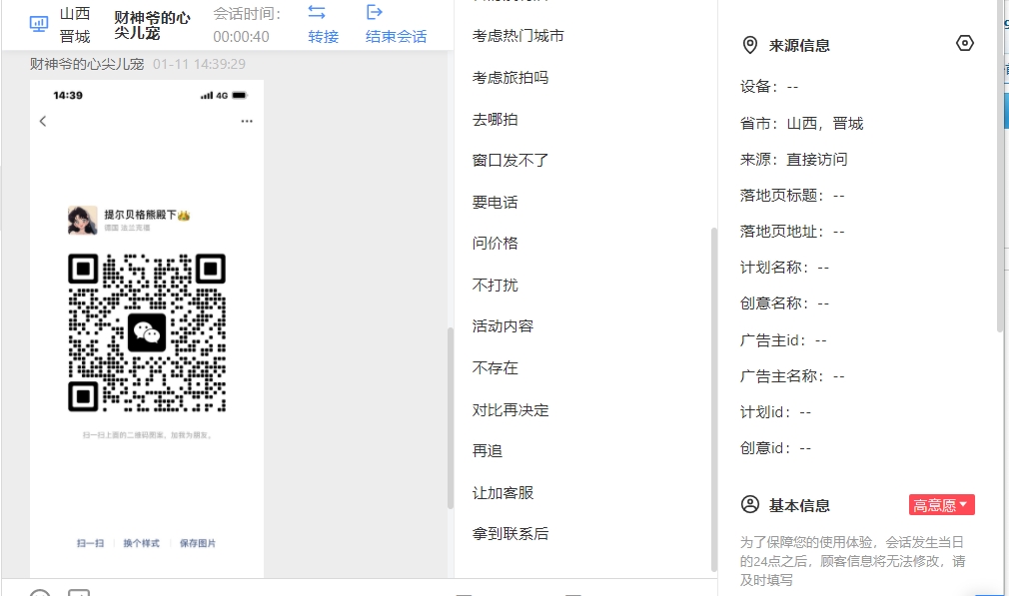This screenshot has height=596, width=1009.
Task: Select quick reply 再追
Action: coord(488,450)
